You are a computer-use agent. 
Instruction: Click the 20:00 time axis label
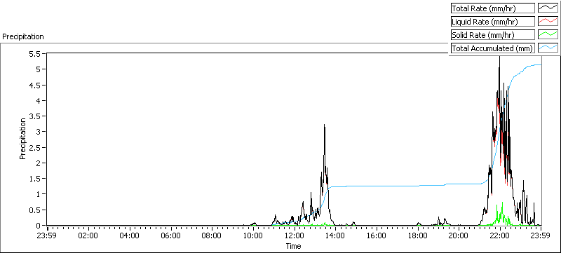(x=459, y=235)
